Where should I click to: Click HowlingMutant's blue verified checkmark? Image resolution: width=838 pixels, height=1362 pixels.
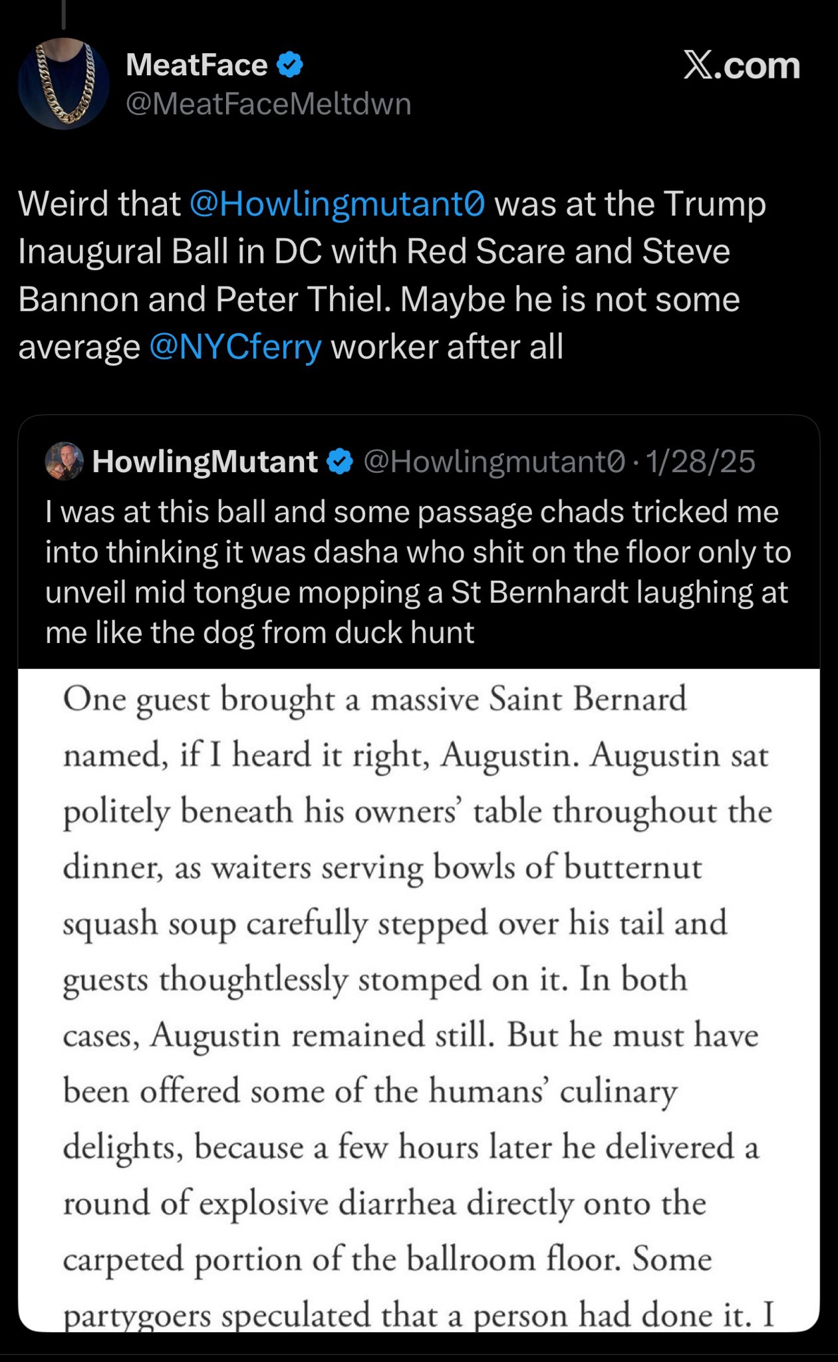341,462
